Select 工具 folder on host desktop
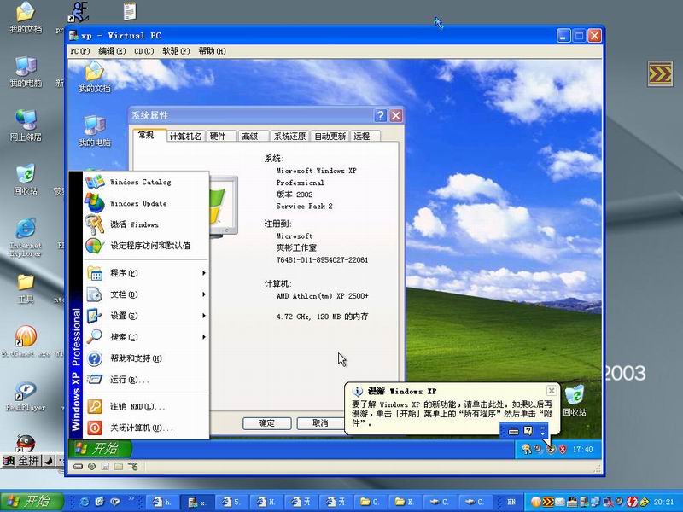This screenshot has height=512, width=683. coord(26,288)
